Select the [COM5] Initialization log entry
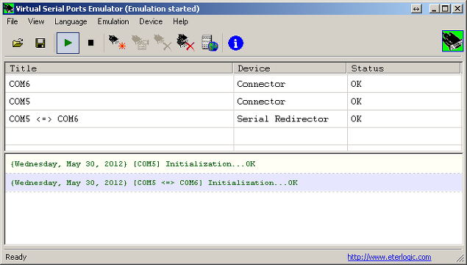Viewport: 467px width, 265px height. coord(234,164)
